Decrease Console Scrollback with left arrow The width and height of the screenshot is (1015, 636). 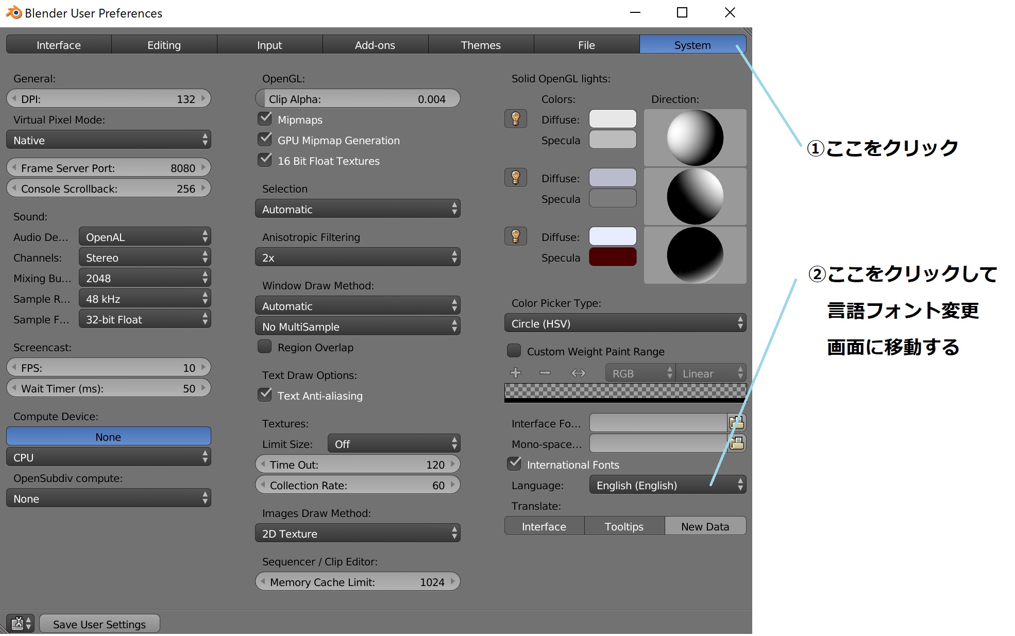coord(14,188)
